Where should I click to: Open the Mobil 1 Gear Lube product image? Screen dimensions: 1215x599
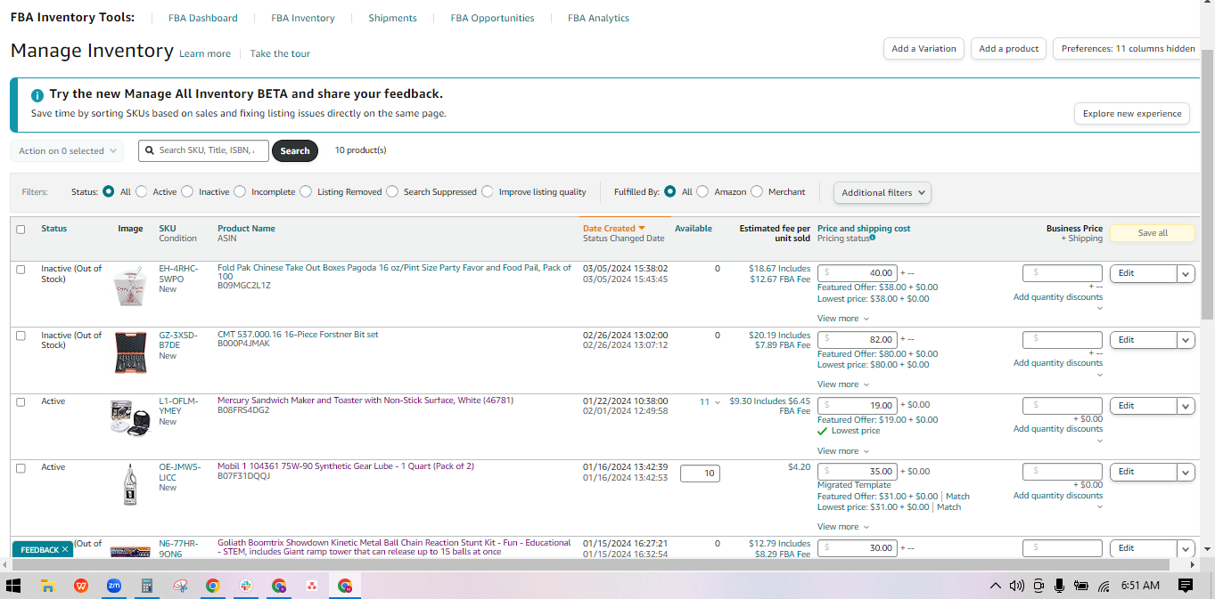130,485
